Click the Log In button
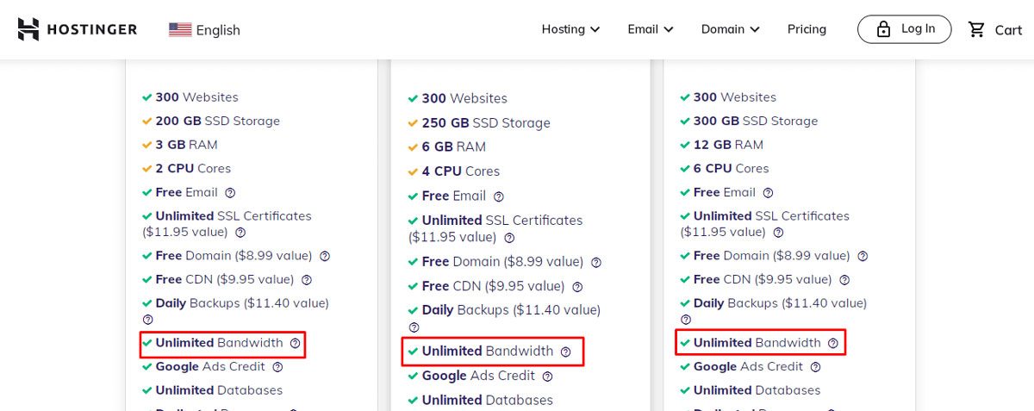Viewport: 1034px width, 411px height. tap(905, 28)
